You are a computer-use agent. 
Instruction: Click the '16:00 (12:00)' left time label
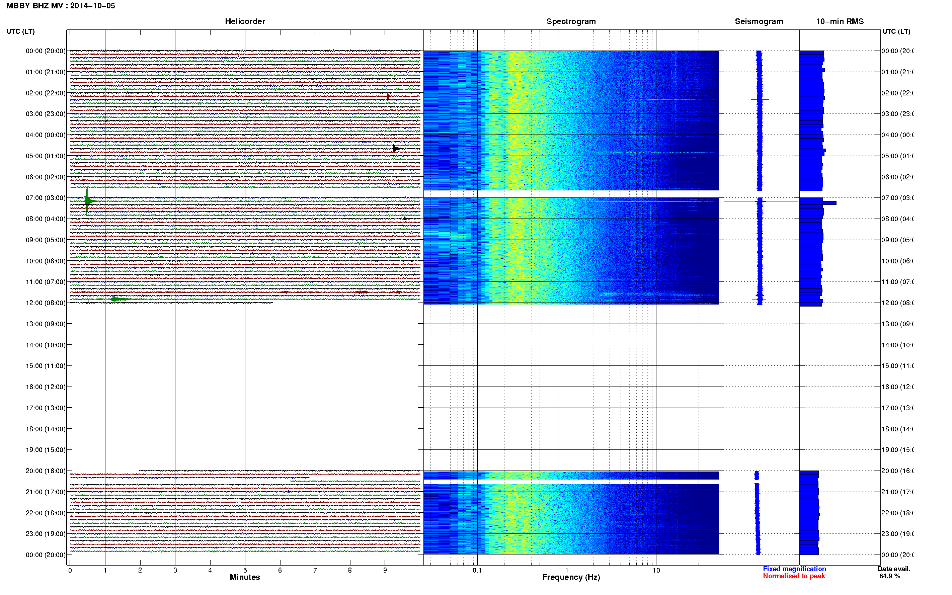pos(46,387)
